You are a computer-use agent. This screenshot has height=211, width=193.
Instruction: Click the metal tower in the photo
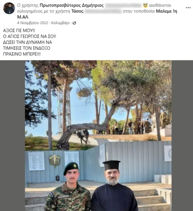coord(64,110)
